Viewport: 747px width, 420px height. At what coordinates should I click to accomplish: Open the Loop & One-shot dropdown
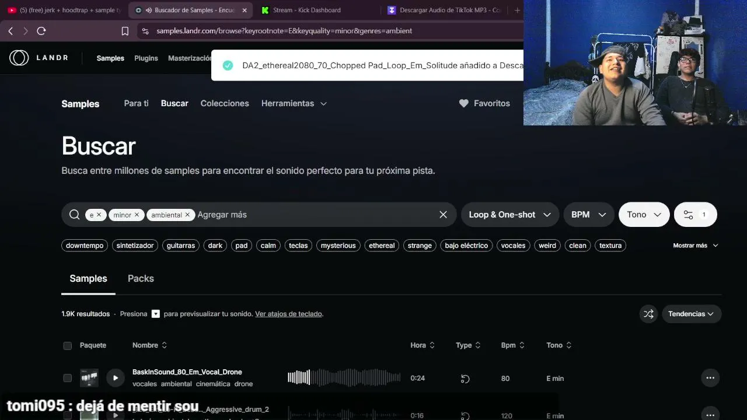(510, 215)
